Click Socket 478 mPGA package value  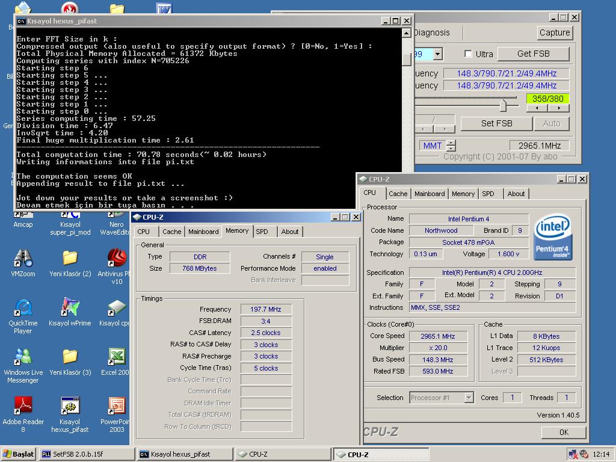(469, 242)
